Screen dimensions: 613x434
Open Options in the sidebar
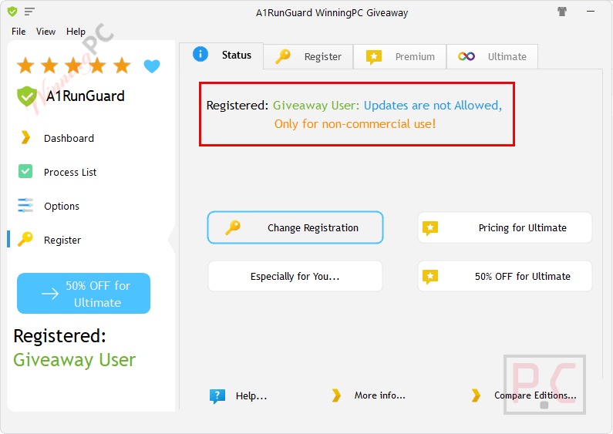(x=62, y=207)
